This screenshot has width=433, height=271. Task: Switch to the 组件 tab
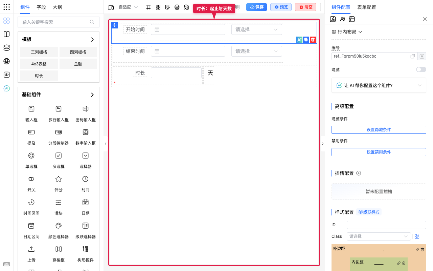click(x=25, y=7)
